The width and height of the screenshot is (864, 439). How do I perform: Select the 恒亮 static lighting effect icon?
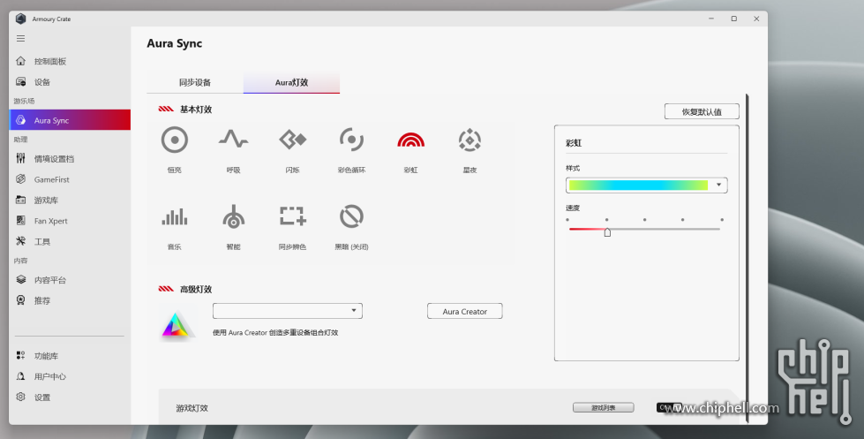click(x=175, y=140)
